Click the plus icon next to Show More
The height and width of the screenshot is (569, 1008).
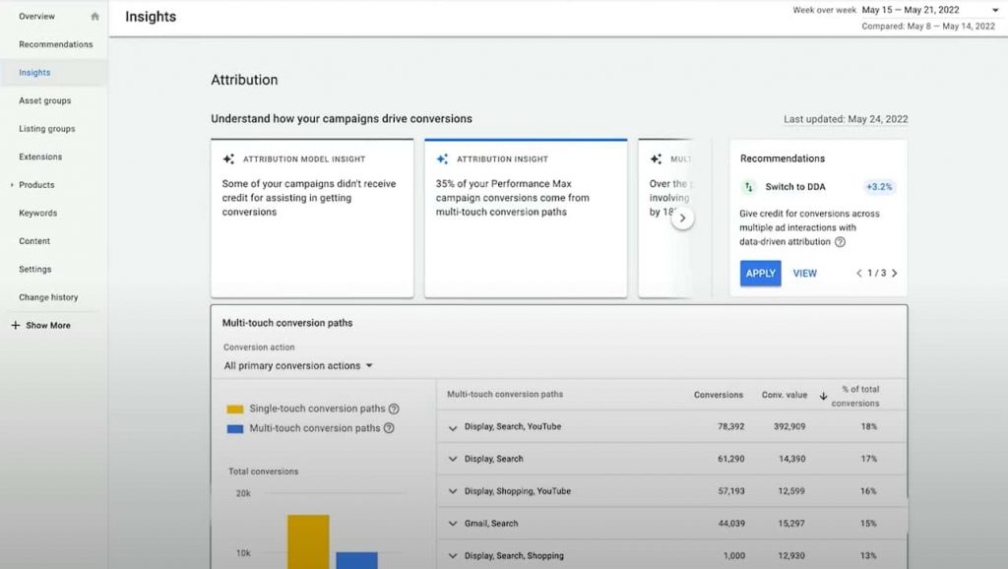click(16, 325)
